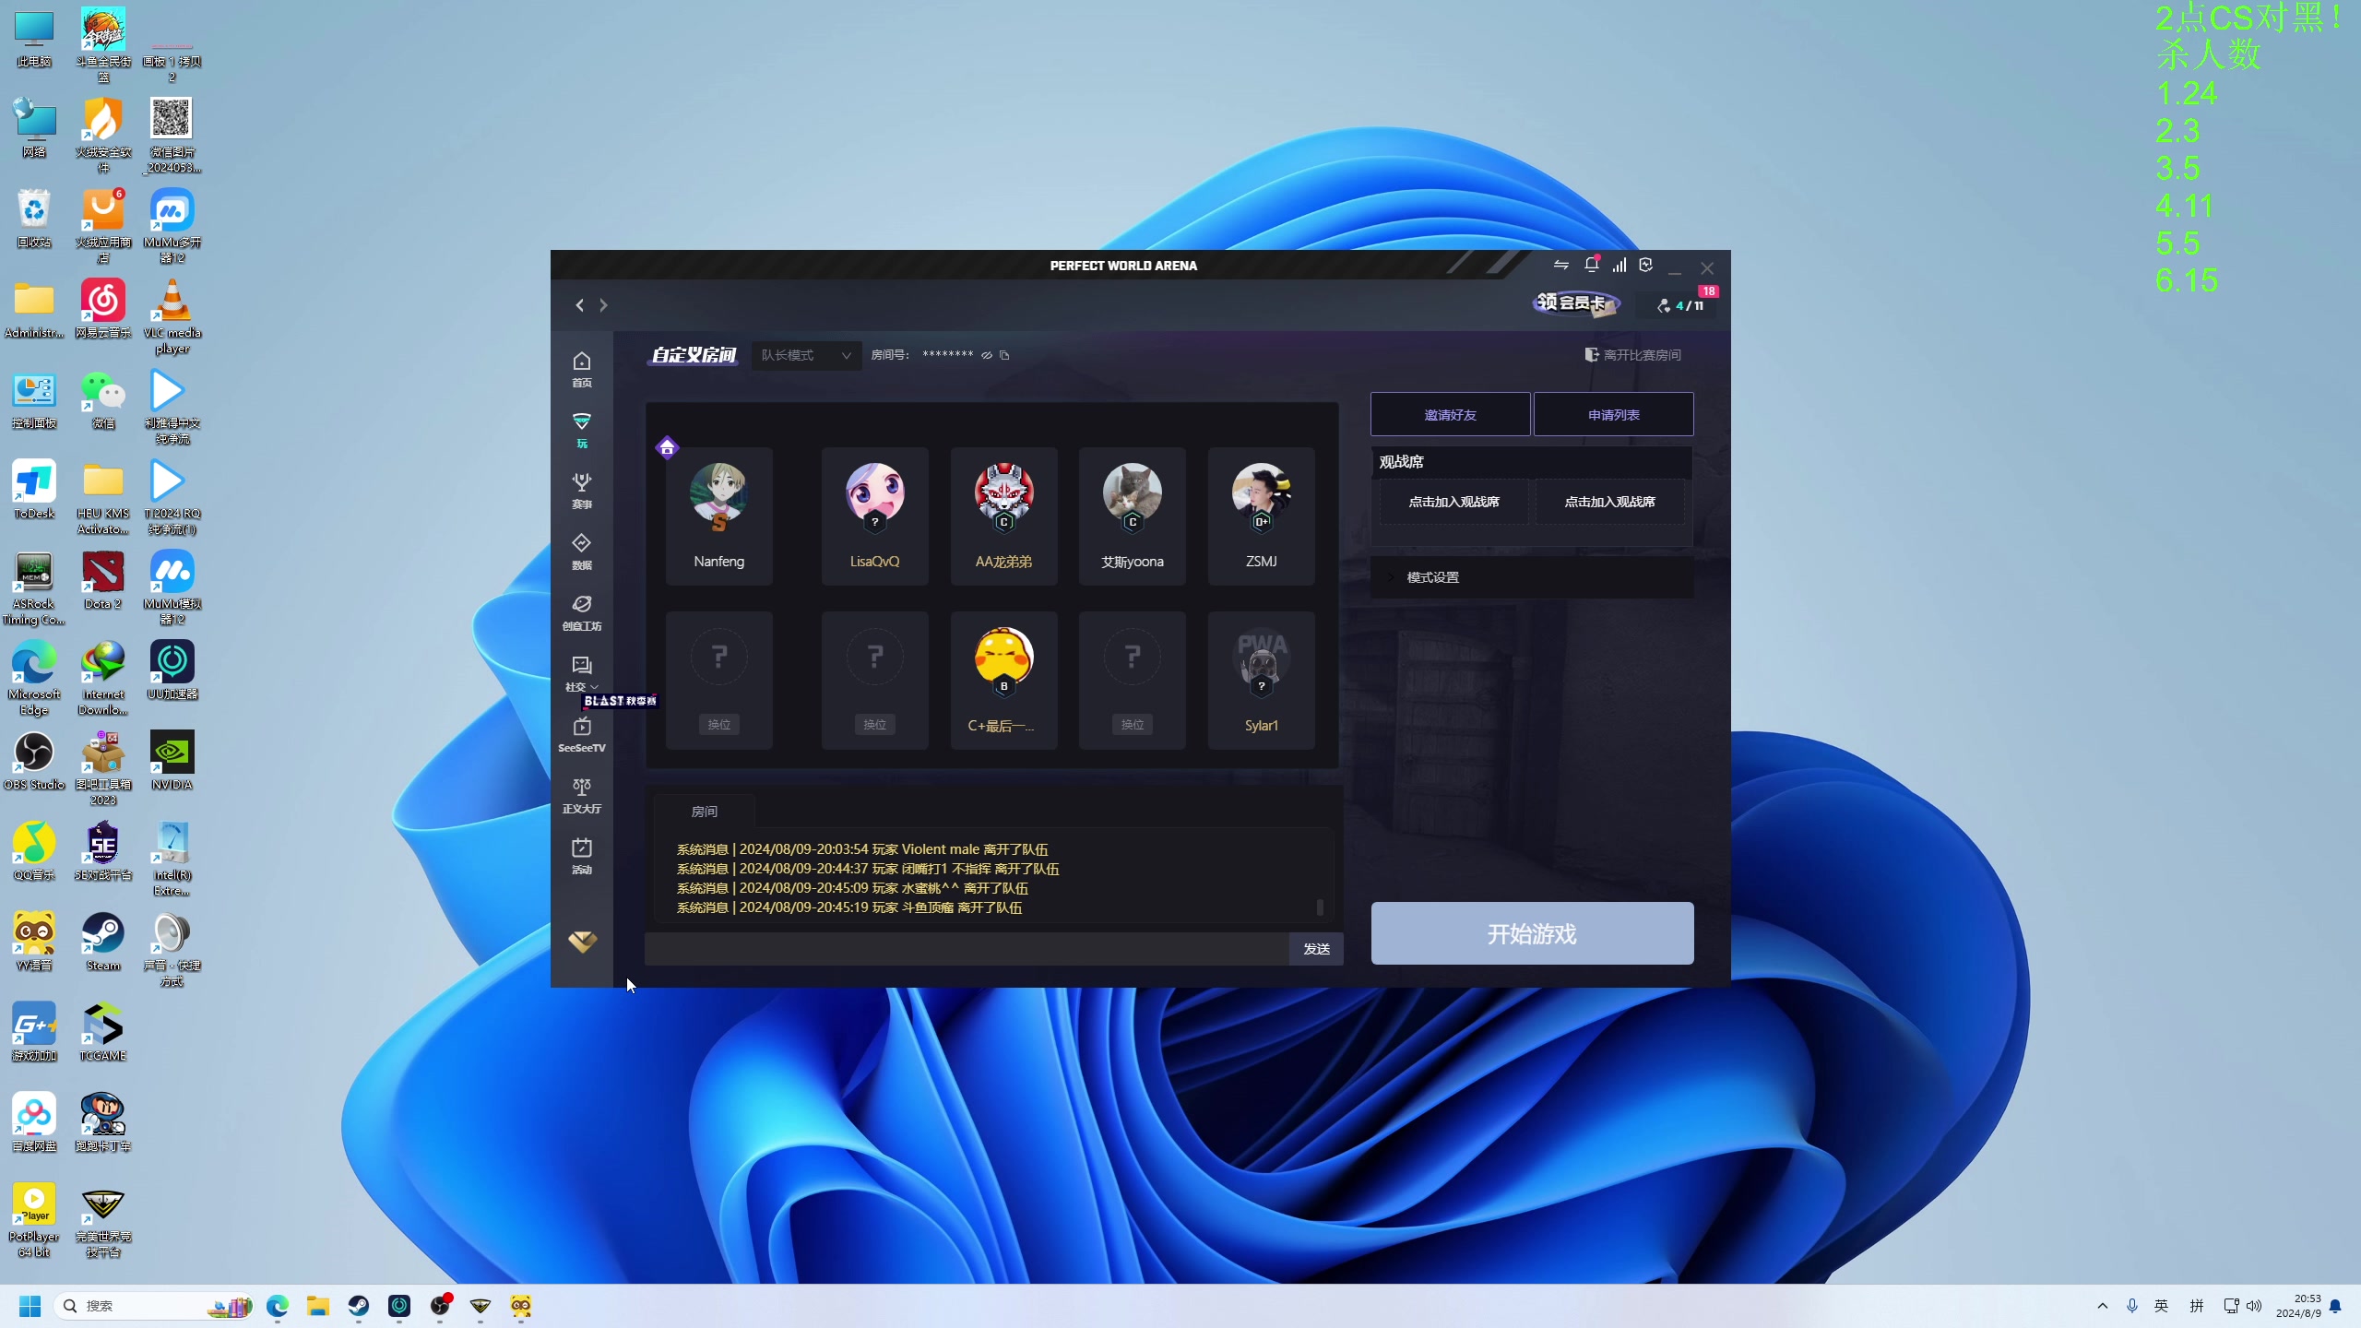Click 换位 on first empty bottom slot
Screen dimensions: 2361x1328
point(719,724)
